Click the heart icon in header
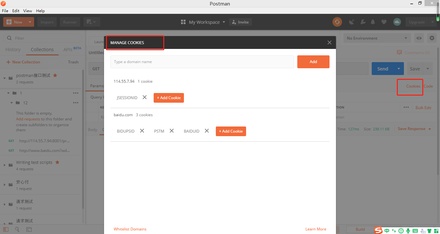This screenshot has width=440, height=234. (384, 22)
